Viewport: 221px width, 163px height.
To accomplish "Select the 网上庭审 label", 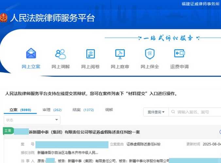I will pos(120,67).
